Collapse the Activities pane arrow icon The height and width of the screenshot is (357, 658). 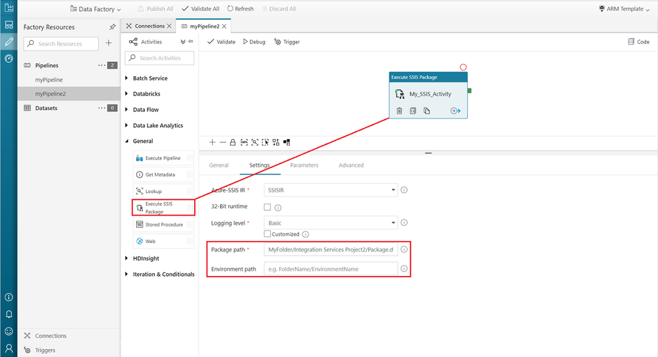click(190, 41)
